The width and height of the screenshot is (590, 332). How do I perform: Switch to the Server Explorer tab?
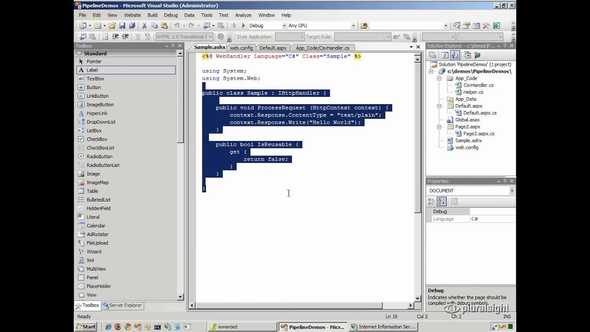(122, 305)
